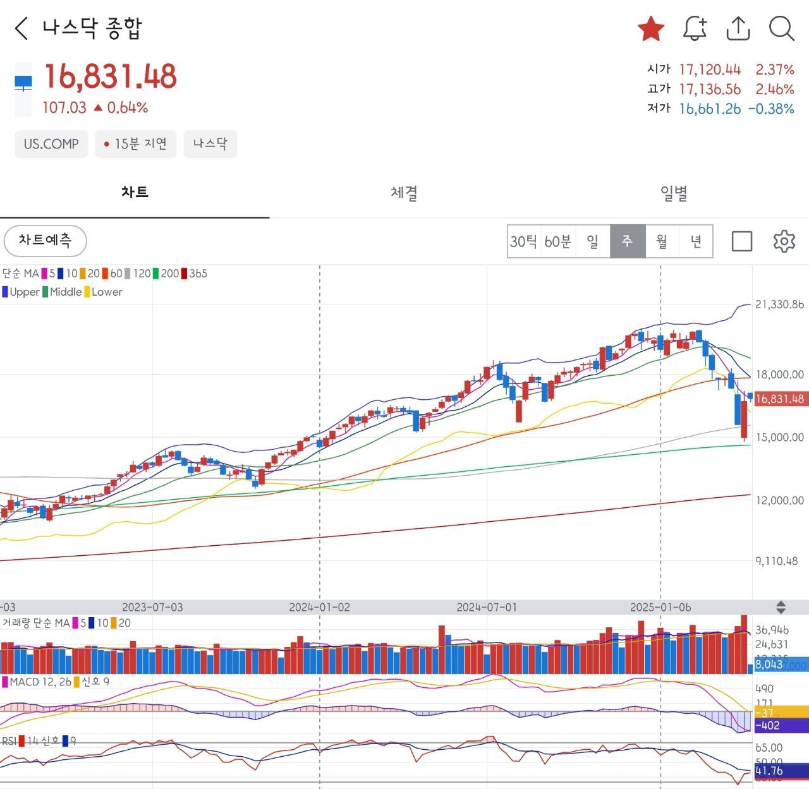The height and width of the screenshot is (789, 809).
Task: Click the MA 365 dark red legend swatch
Action: [x=185, y=274]
